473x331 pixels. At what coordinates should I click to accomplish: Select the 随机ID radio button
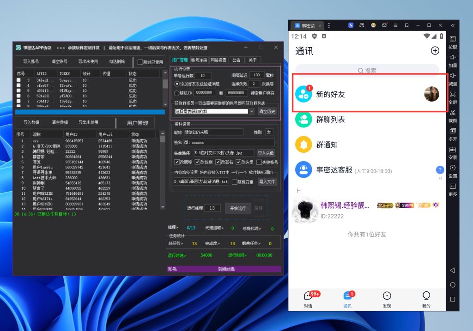pyautogui.click(x=177, y=93)
